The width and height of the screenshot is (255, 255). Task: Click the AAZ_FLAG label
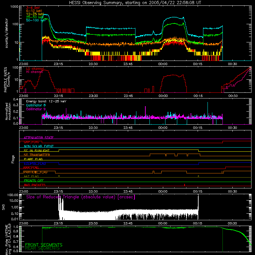tap(31, 176)
